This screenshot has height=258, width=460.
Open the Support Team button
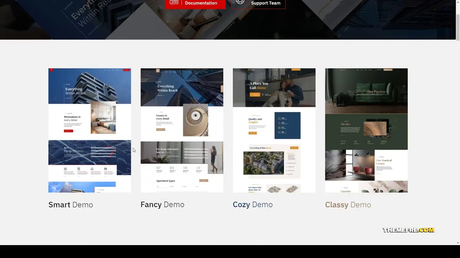click(x=258, y=4)
